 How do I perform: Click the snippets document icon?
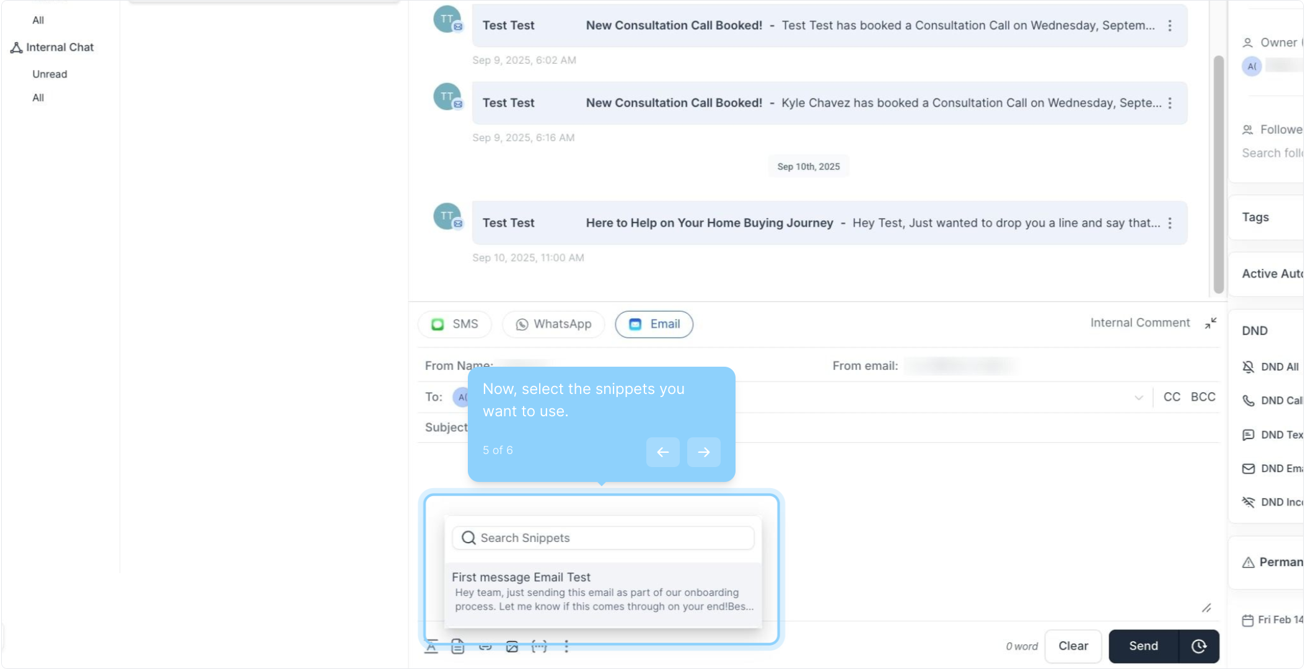tap(458, 647)
